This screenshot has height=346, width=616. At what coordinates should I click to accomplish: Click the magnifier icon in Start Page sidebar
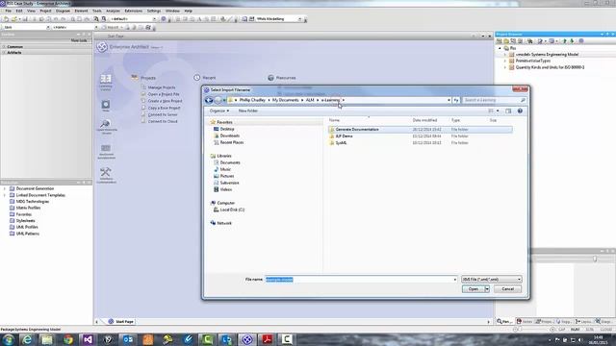pyautogui.click(x=105, y=124)
